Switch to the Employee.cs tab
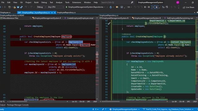This screenshot has height=111, width=198. (x=5, y=12)
